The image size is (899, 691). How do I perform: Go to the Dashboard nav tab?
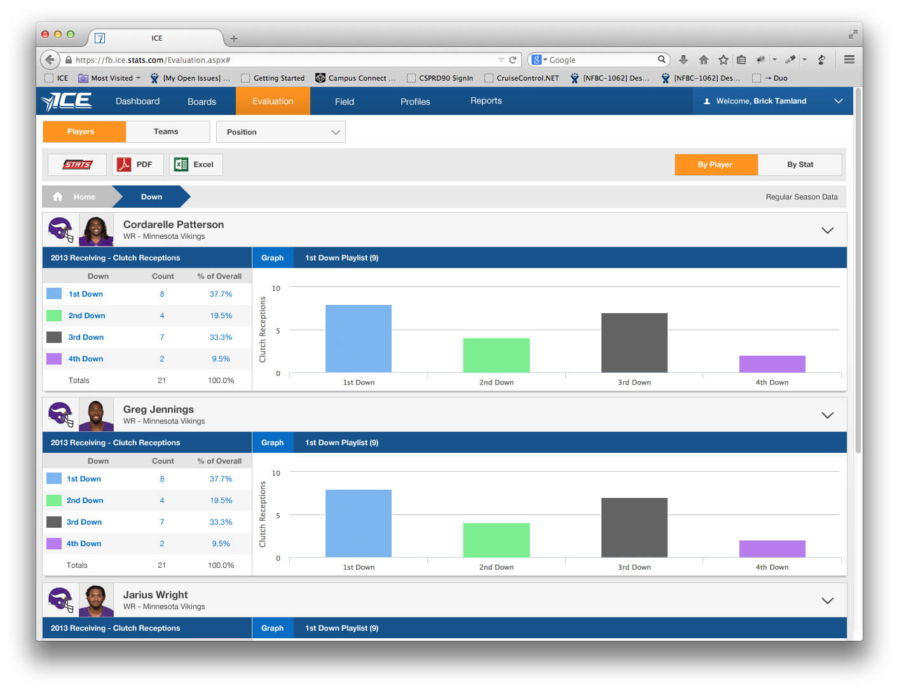click(x=137, y=101)
